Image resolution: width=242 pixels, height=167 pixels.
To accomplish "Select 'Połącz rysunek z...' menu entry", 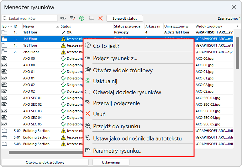I will [x=139, y=58].
